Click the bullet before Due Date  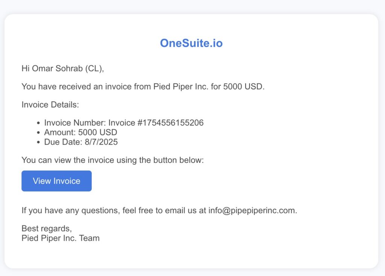pyautogui.click(x=38, y=142)
